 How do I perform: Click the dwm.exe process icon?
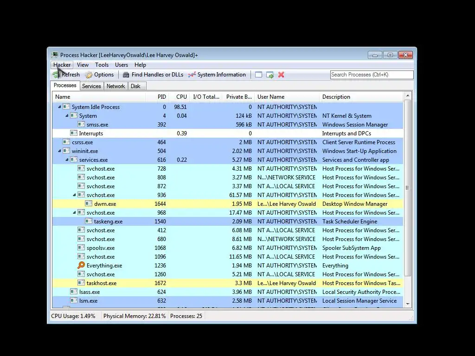89,204
